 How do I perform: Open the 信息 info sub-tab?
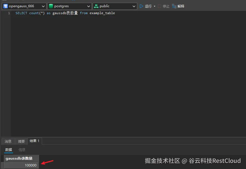(22, 150)
